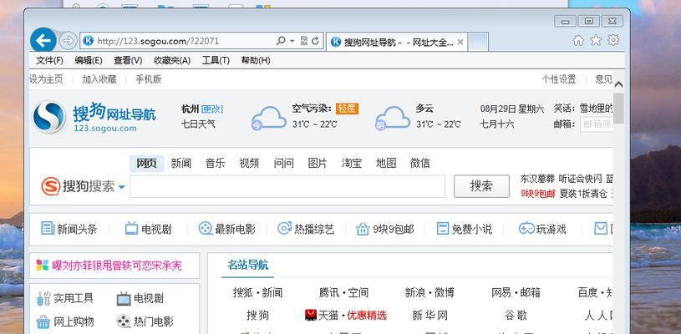Click the grey forward arrow button

click(68, 41)
